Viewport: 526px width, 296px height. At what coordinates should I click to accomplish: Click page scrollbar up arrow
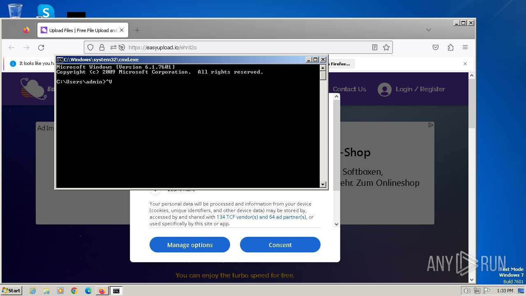tap(472, 76)
